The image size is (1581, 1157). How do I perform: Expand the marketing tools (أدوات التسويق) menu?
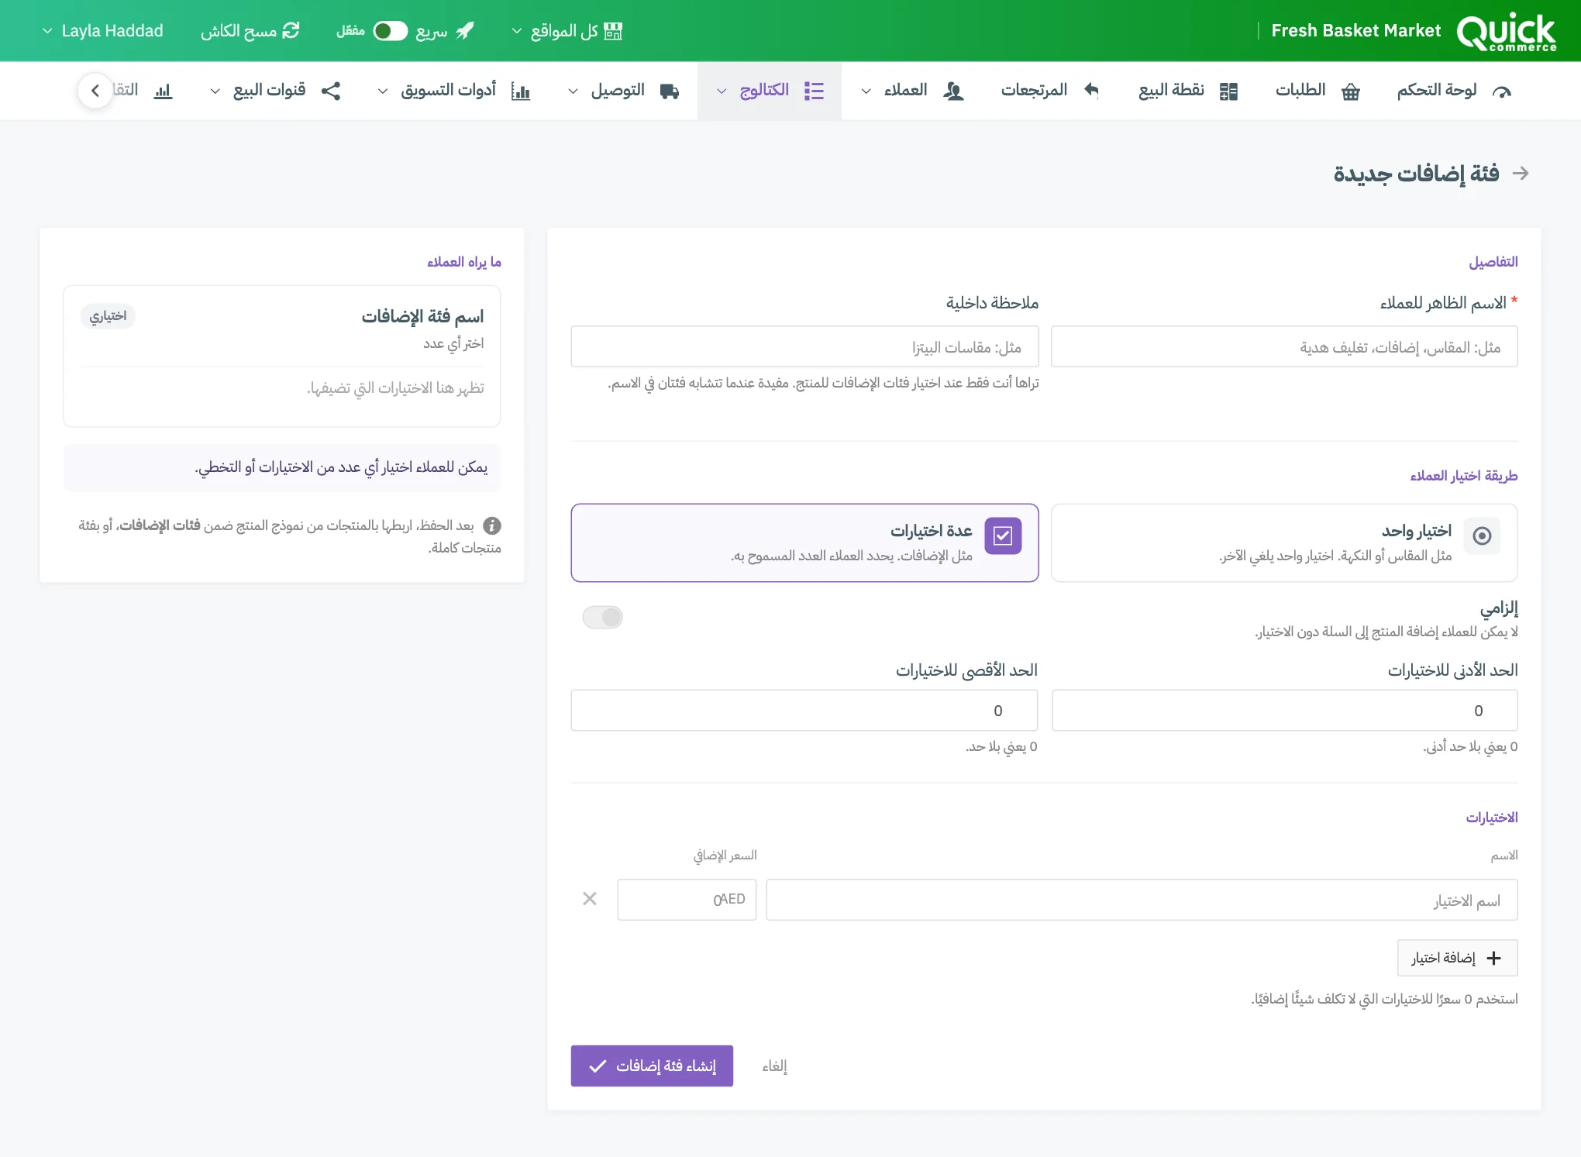point(453,91)
